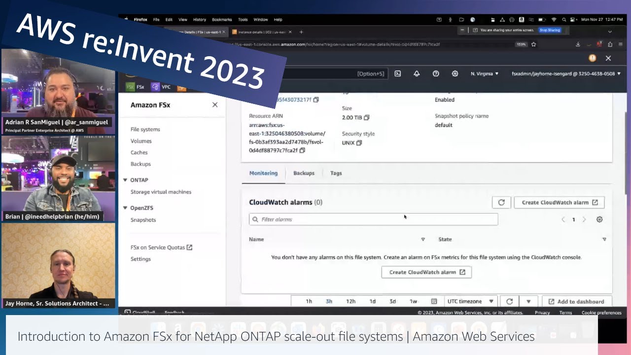This screenshot has width=631, height=355.
Task: Refresh the CloudWatch alarms list
Action: coord(501,202)
